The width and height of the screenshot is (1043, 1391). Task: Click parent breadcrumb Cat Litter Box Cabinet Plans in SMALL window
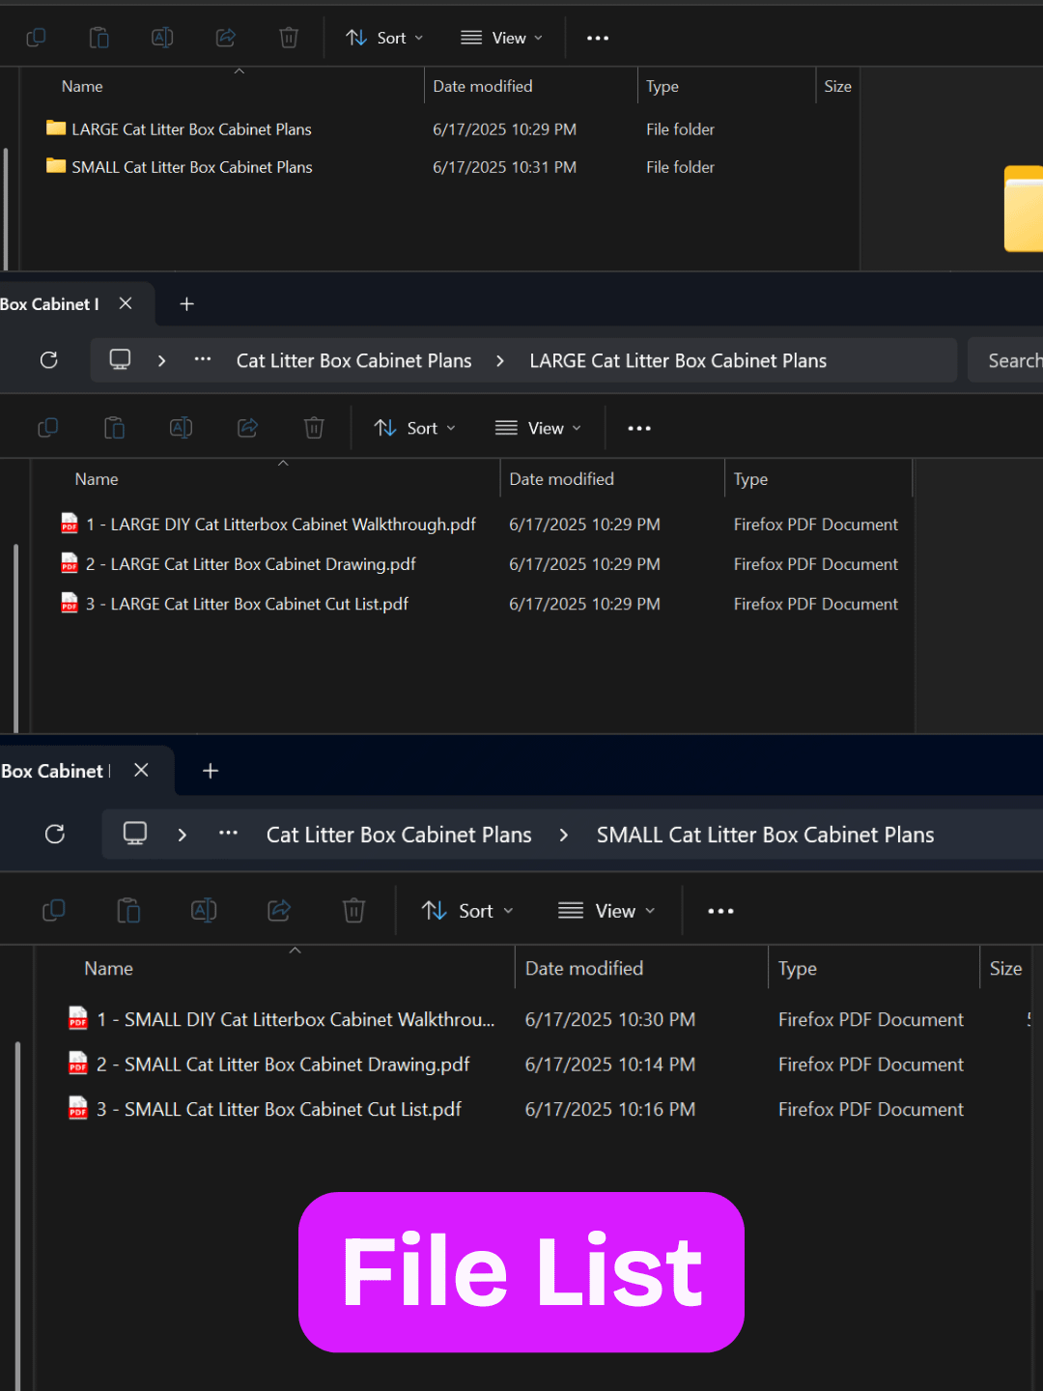[399, 835]
